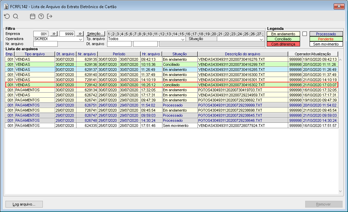
Task: Click the exit door toolbar icon
Action: [50, 16]
